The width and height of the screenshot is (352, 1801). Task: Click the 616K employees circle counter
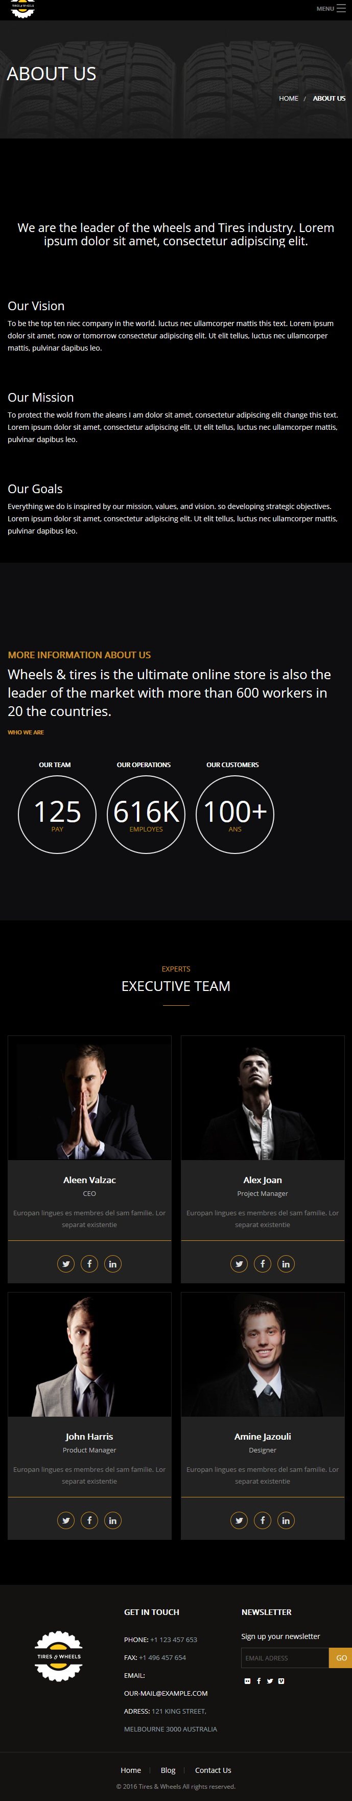click(146, 815)
